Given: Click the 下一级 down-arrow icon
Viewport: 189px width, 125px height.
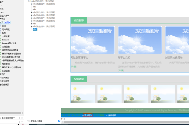Looking at the screenshot, I should [x=73, y=115].
